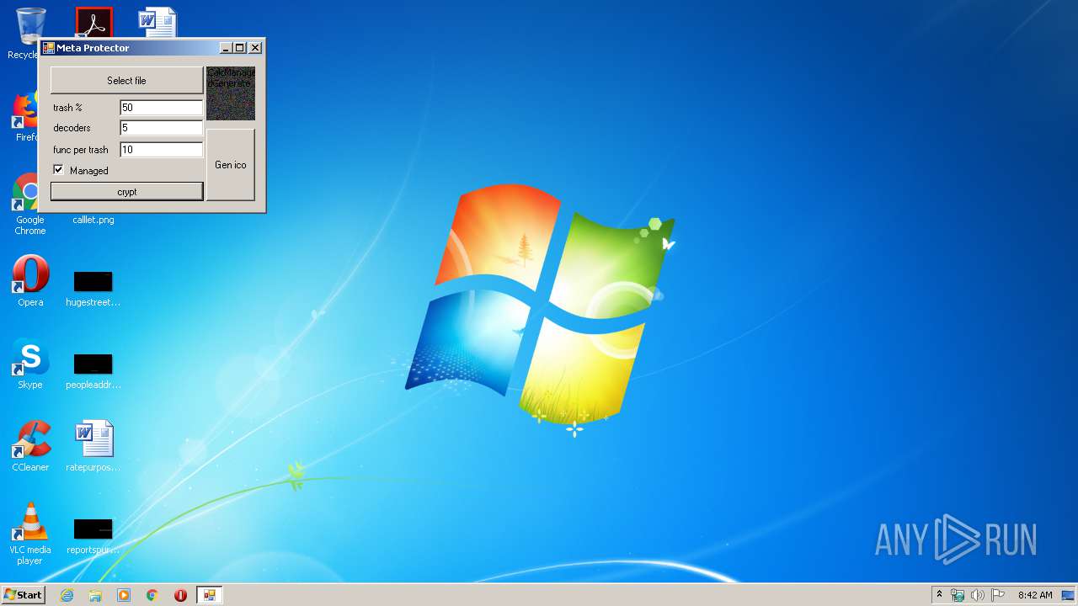Click the Gen ico button
The height and width of the screenshot is (606, 1078).
[230, 165]
